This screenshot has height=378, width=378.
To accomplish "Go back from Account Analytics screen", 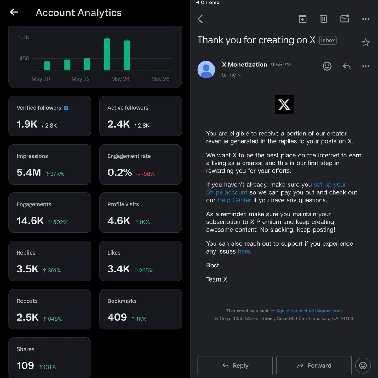I will [x=14, y=12].
